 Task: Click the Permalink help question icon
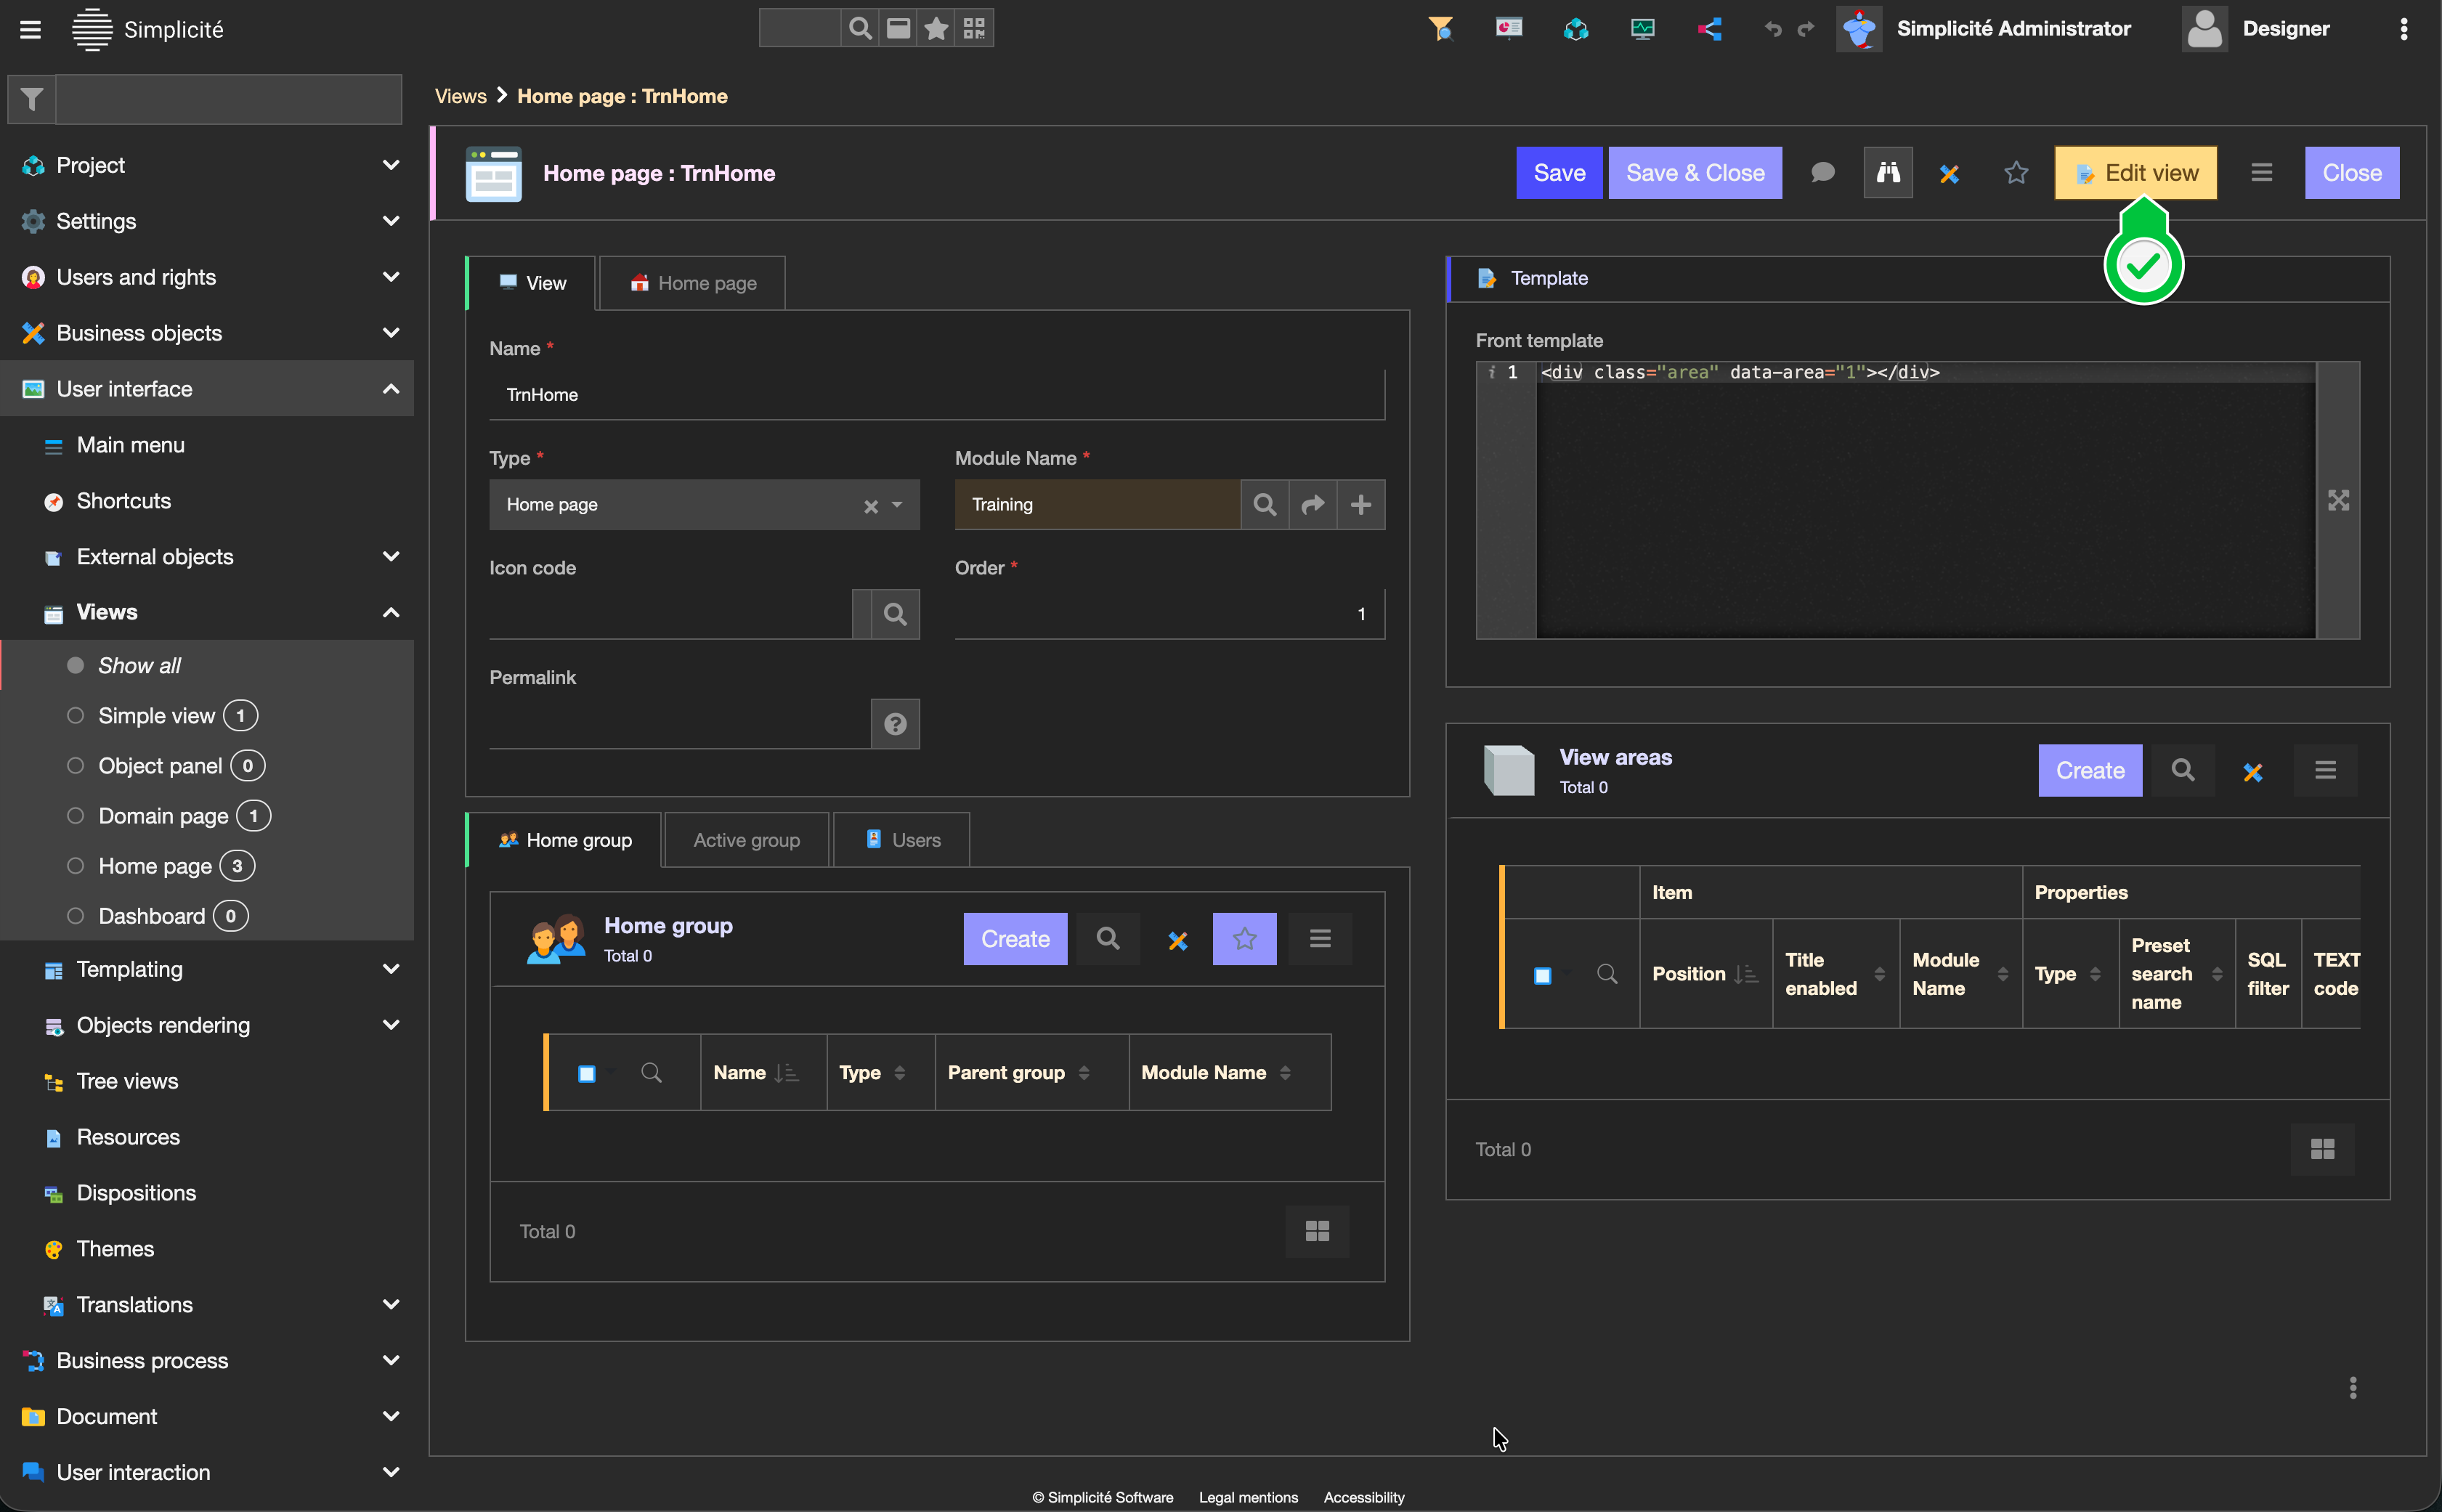tap(895, 724)
